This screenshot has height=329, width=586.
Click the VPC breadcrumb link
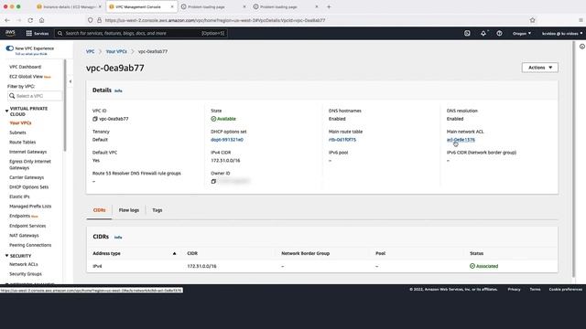(x=90, y=51)
